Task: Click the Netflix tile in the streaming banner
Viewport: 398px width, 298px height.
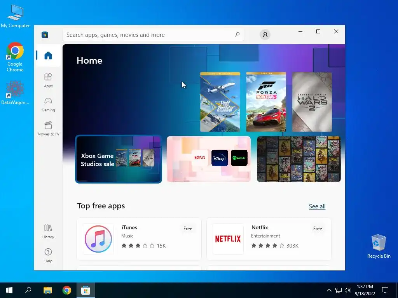Action: (x=199, y=158)
